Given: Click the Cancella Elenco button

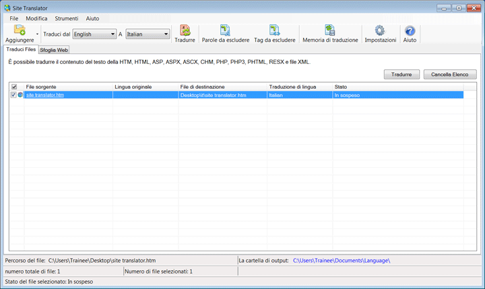Looking at the screenshot, I should 450,75.
